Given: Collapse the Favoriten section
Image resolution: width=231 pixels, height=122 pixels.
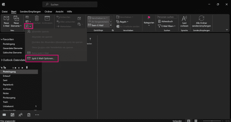Looking at the screenshot, I should tap(2, 39).
